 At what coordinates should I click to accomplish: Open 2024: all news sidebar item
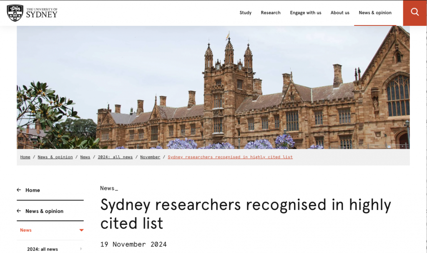point(43,249)
